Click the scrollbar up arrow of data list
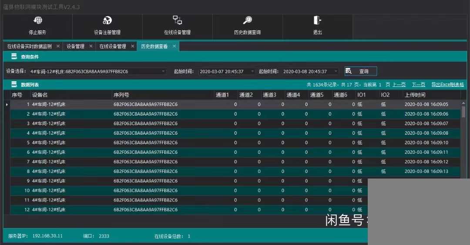 [x=463, y=103]
